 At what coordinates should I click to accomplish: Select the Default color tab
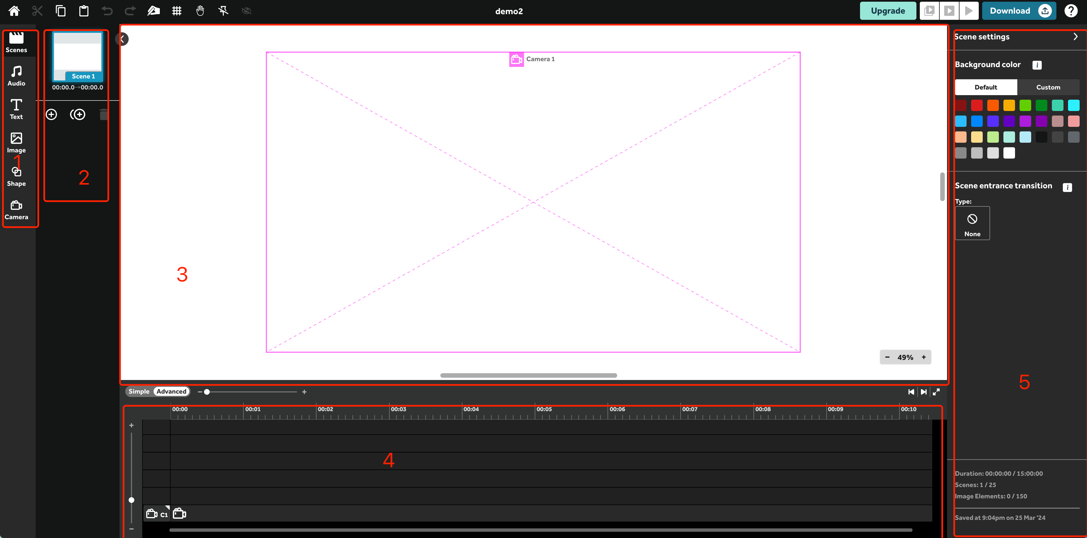[x=986, y=87]
